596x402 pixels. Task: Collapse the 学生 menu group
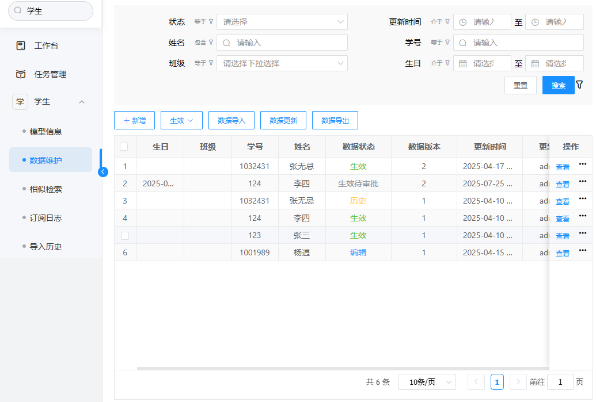point(81,102)
